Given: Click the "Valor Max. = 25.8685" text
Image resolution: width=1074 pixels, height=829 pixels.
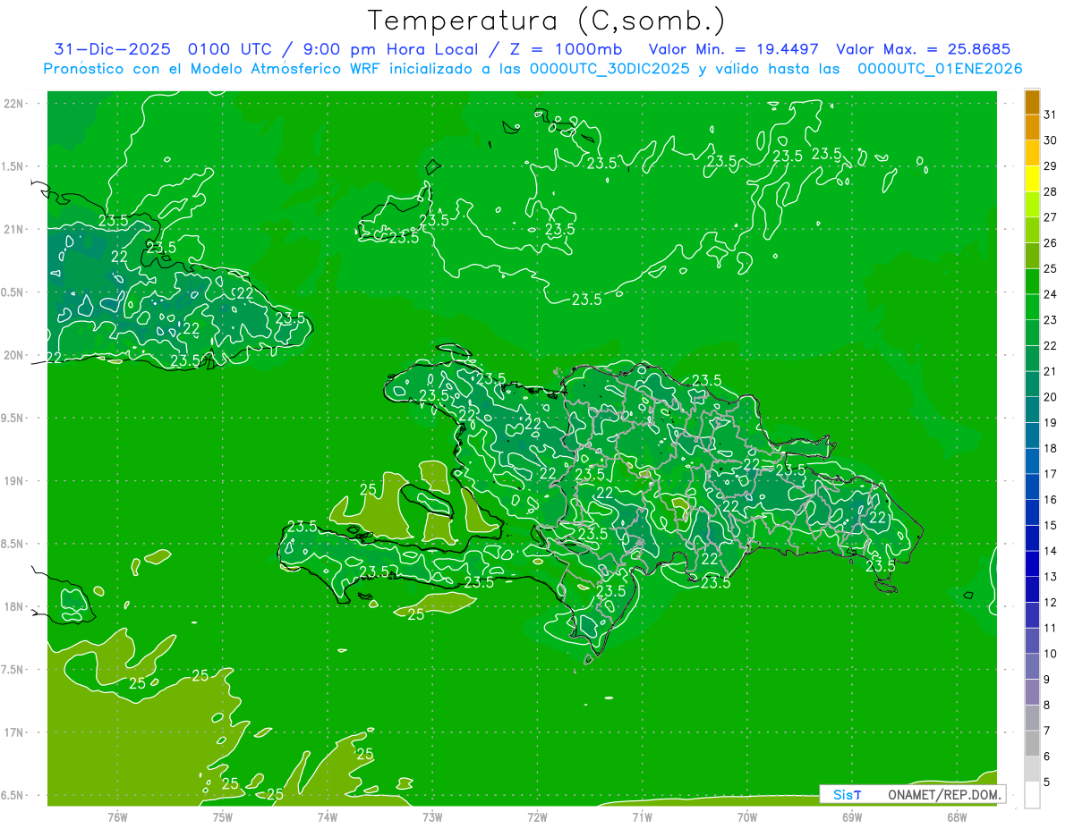Looking at the screenshot, I should [x=924, y=49].
